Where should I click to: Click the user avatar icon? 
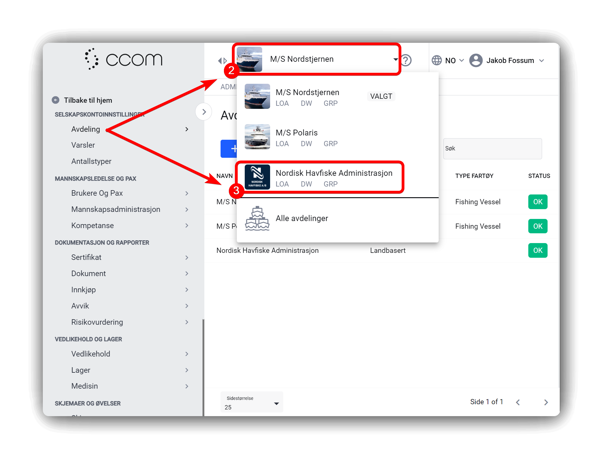476,60
